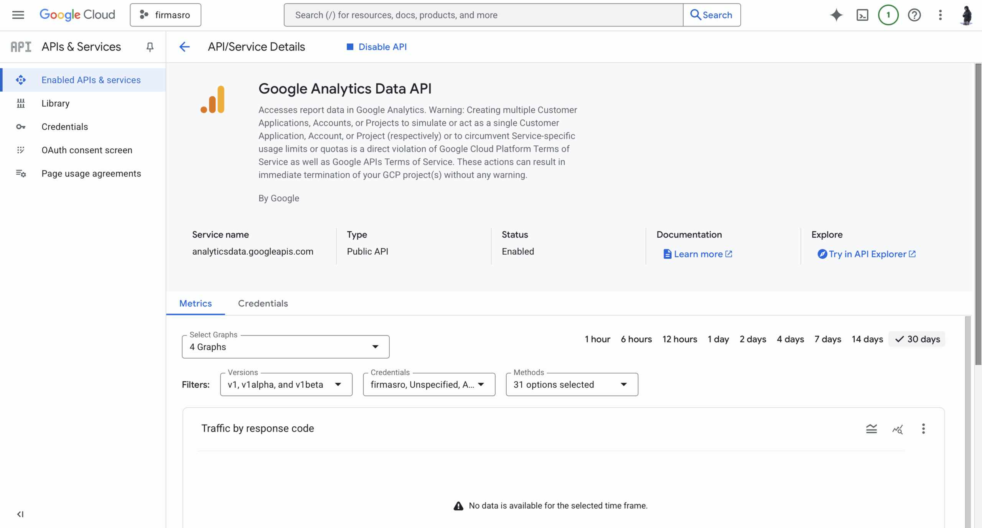Activate Cloud Shell terminal icon

(862, 15)
